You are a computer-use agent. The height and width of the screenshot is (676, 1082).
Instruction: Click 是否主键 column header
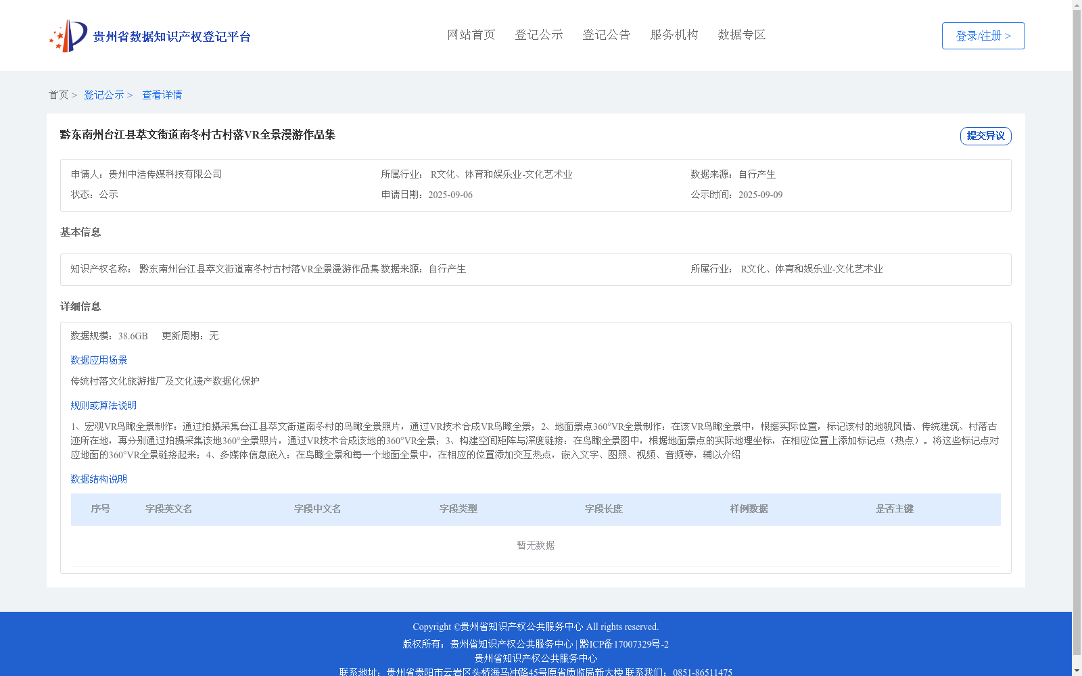[895, 509]
